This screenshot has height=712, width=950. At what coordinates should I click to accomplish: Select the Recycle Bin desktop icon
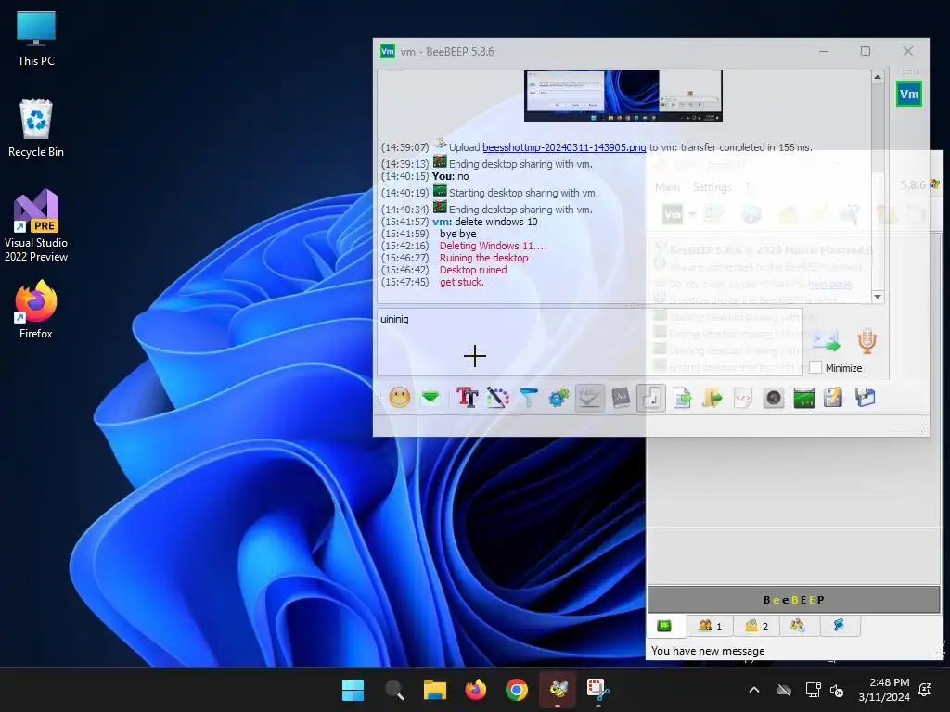(x=36, y=129)
